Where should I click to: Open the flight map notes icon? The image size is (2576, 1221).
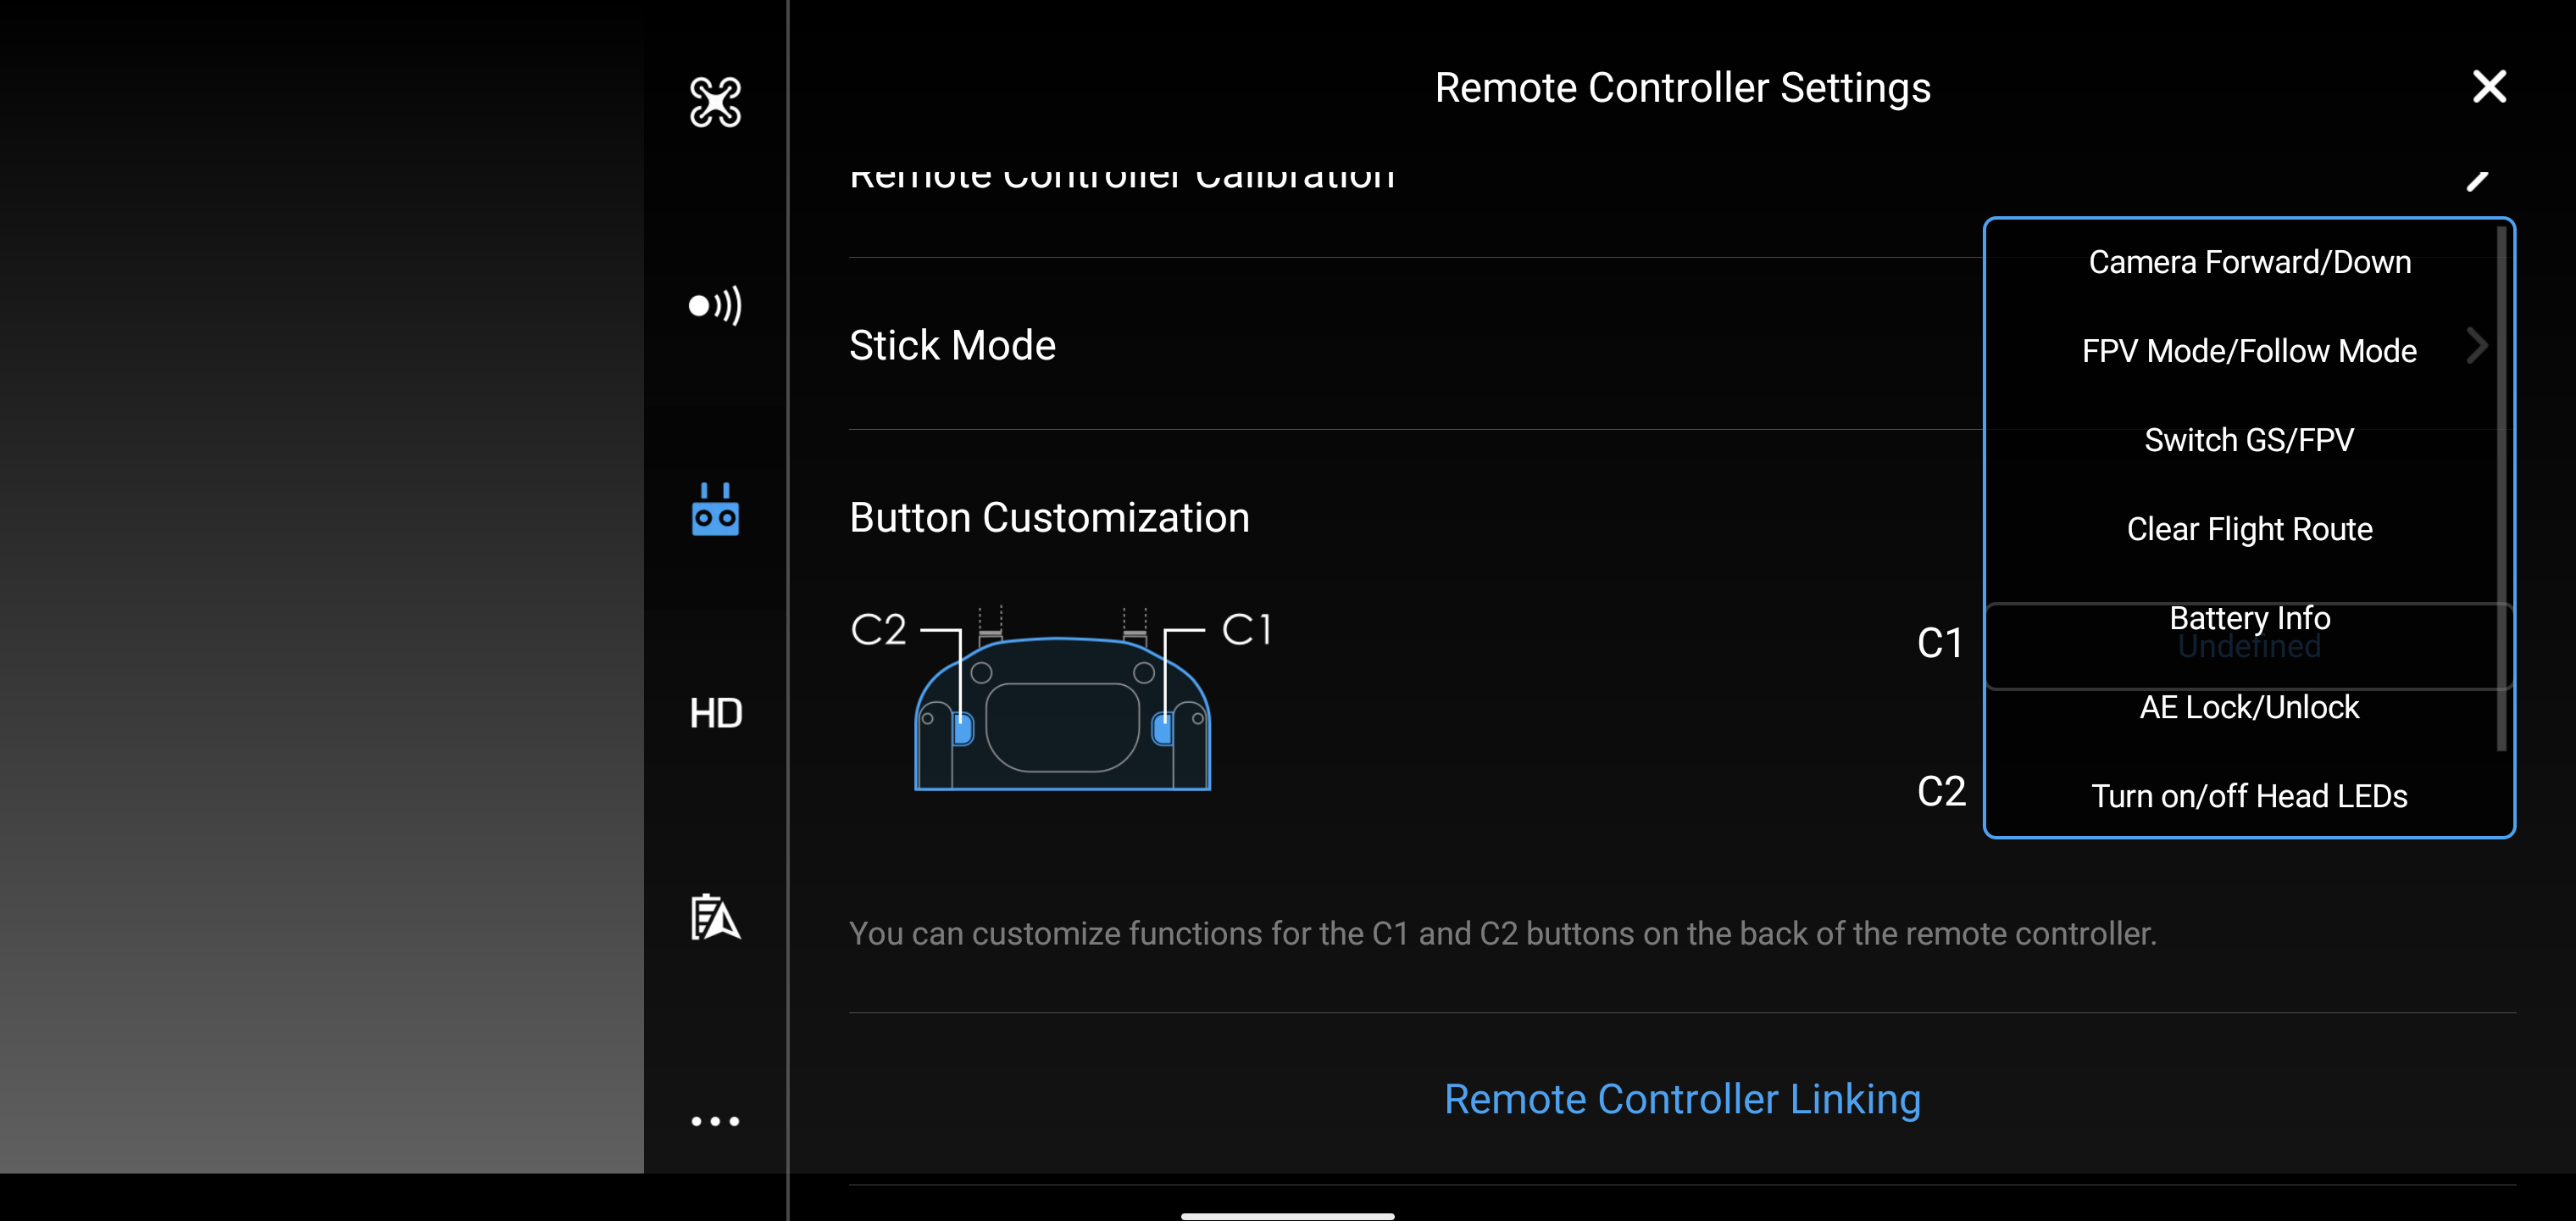click(715, 917)
